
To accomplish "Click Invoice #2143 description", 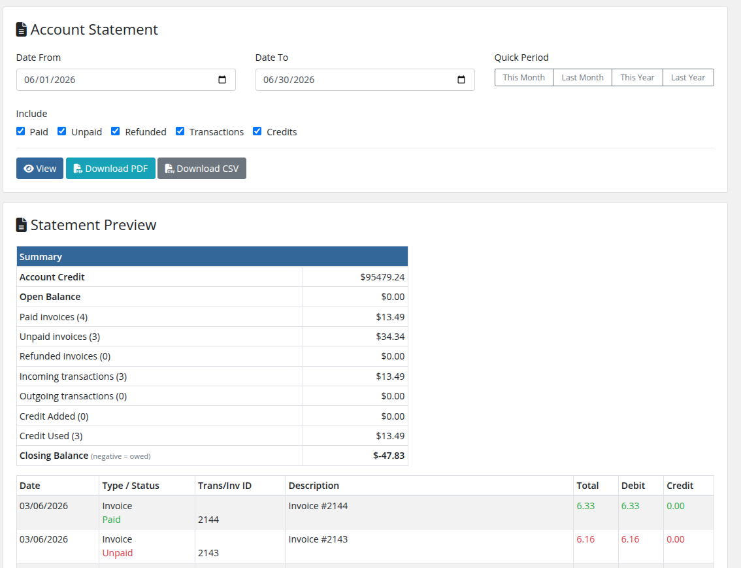I will pyautogui.click(x=318, y=539).
